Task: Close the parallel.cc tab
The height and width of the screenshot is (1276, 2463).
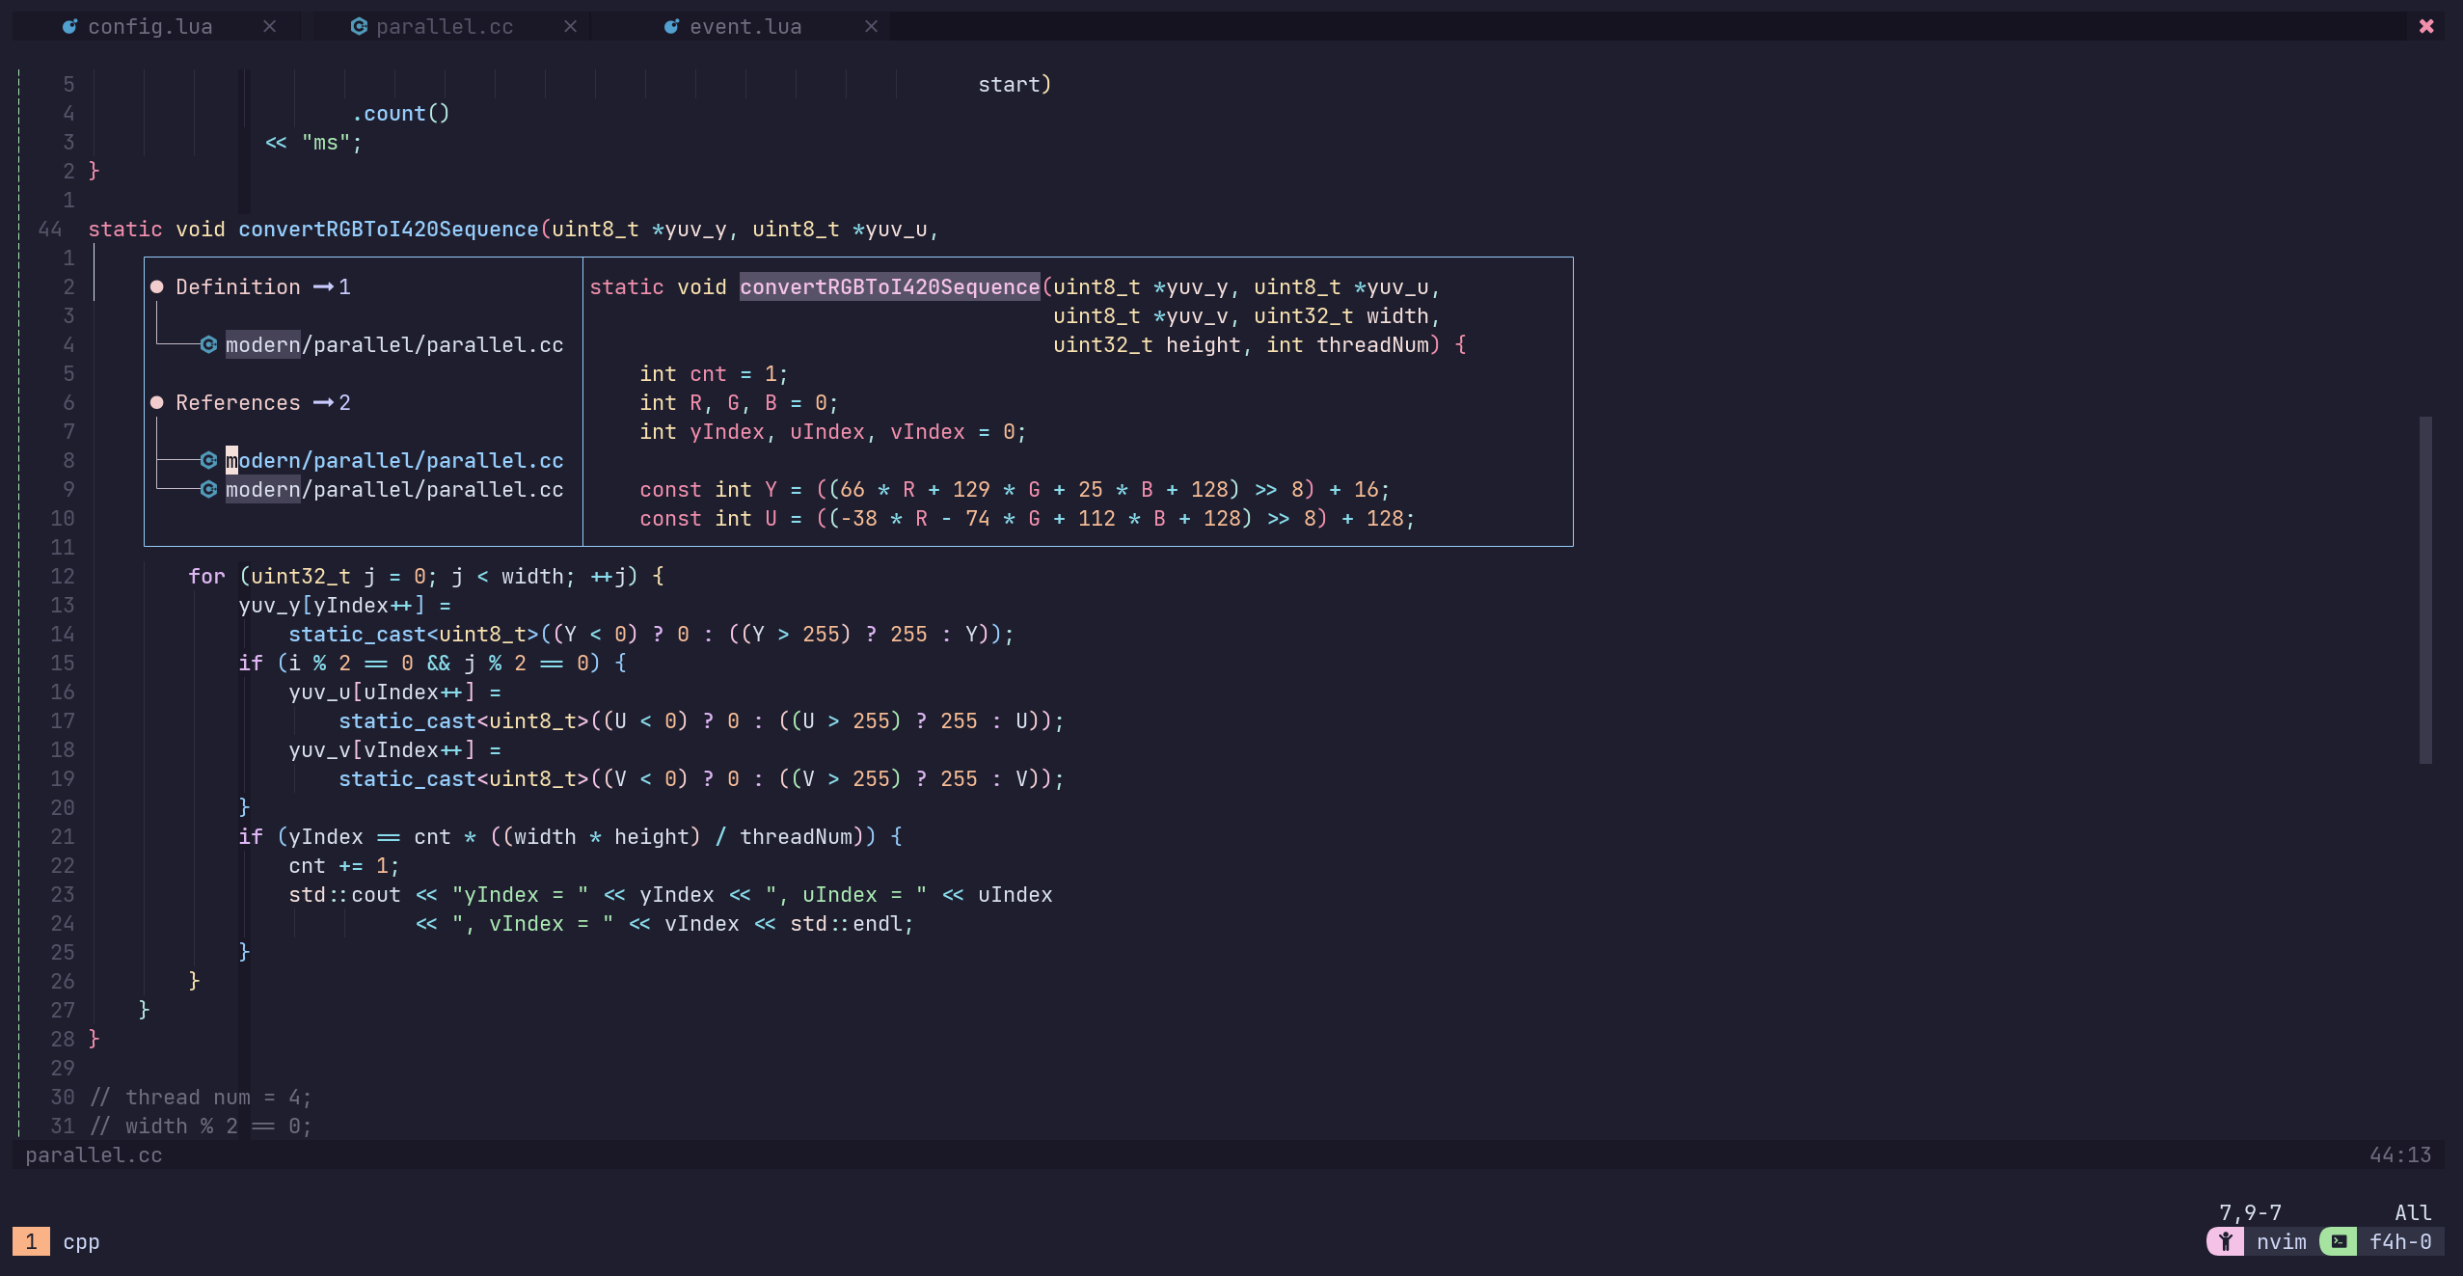Action: (571, 27)
